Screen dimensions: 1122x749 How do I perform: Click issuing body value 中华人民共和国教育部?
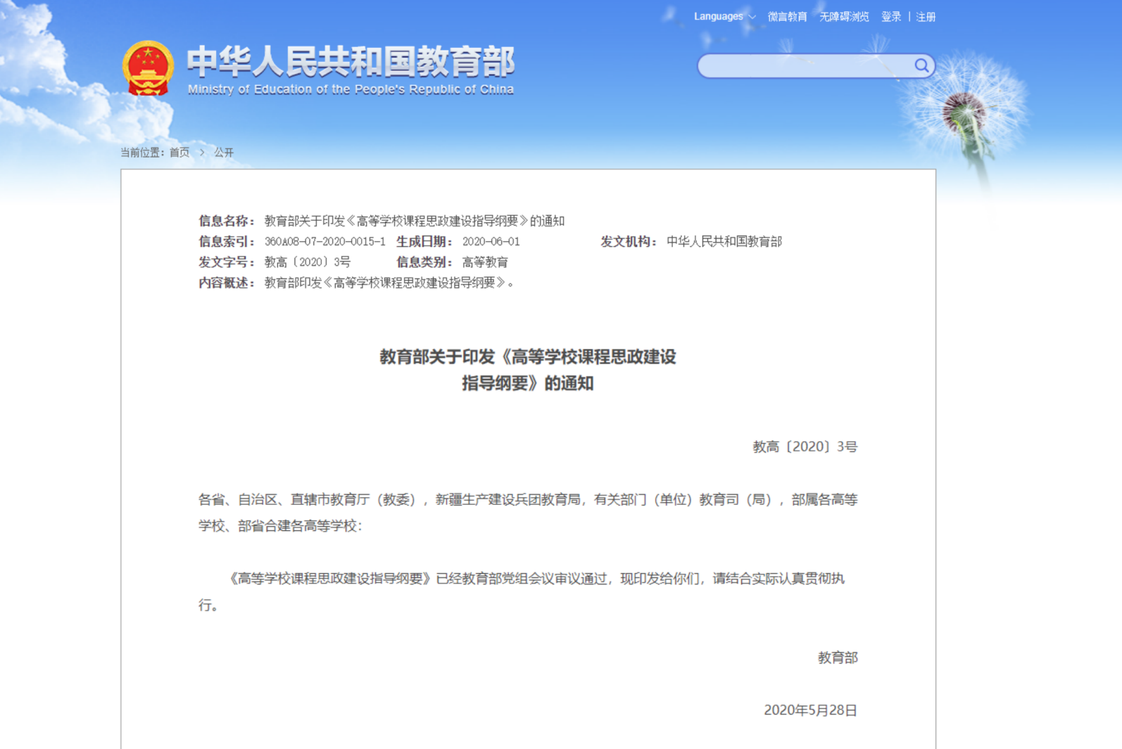coord(724,241)
